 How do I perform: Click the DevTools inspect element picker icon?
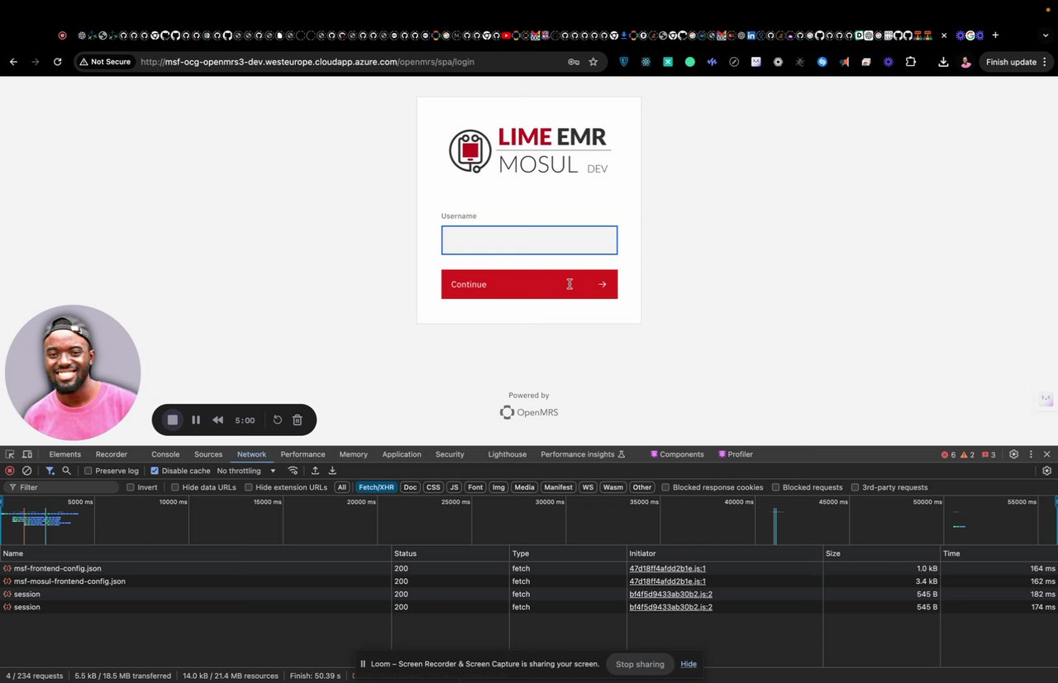tap(10, 454)
